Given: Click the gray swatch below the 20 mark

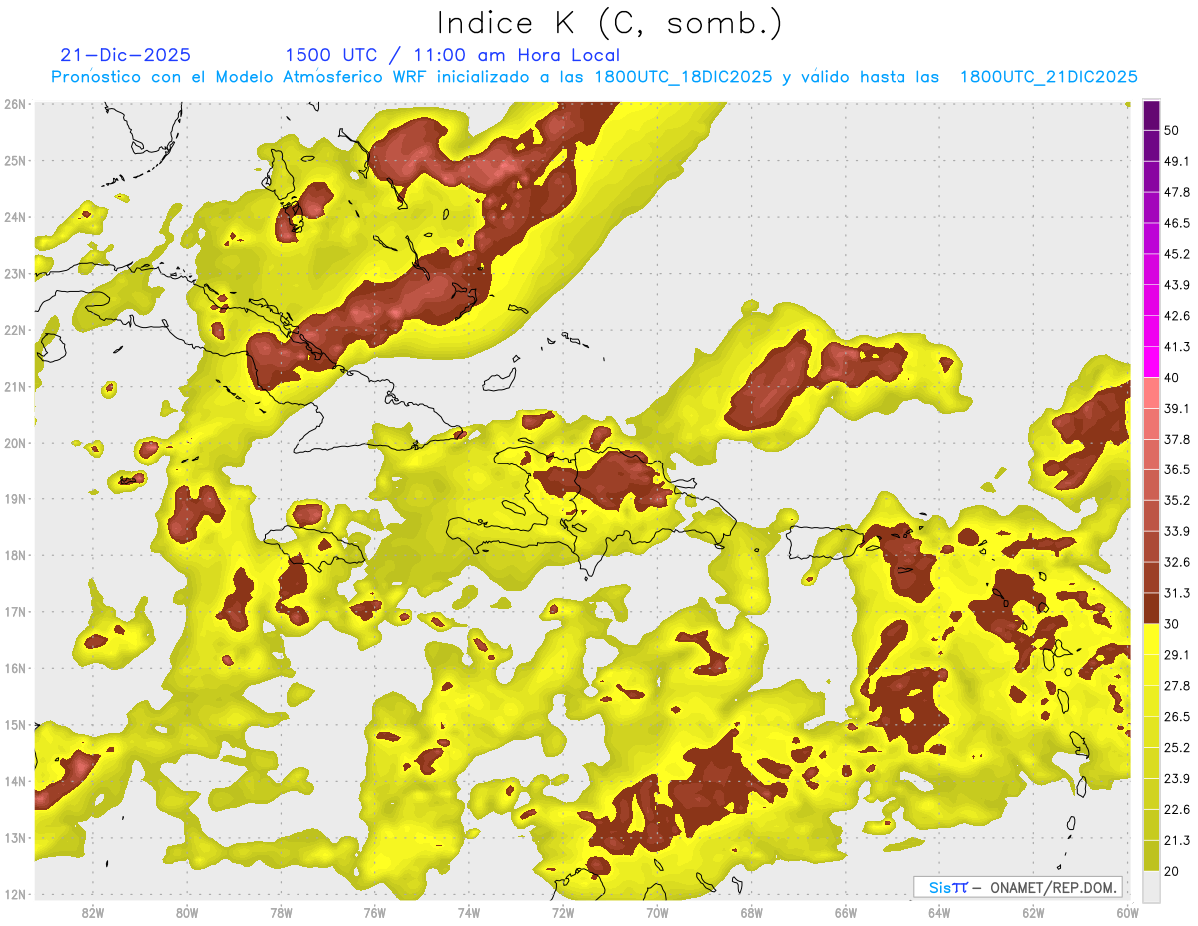Looking at the screenshot, I should (1152, 885).
